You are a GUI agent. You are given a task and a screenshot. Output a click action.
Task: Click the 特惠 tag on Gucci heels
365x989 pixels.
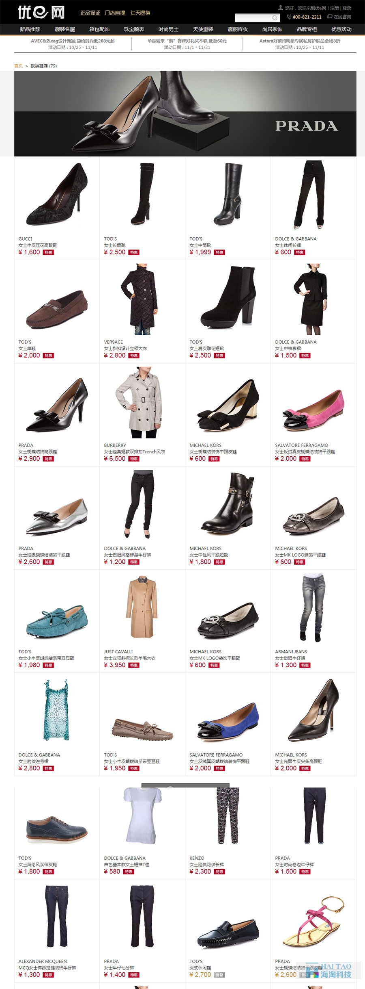pyautogui.click(x=49, y=252)
